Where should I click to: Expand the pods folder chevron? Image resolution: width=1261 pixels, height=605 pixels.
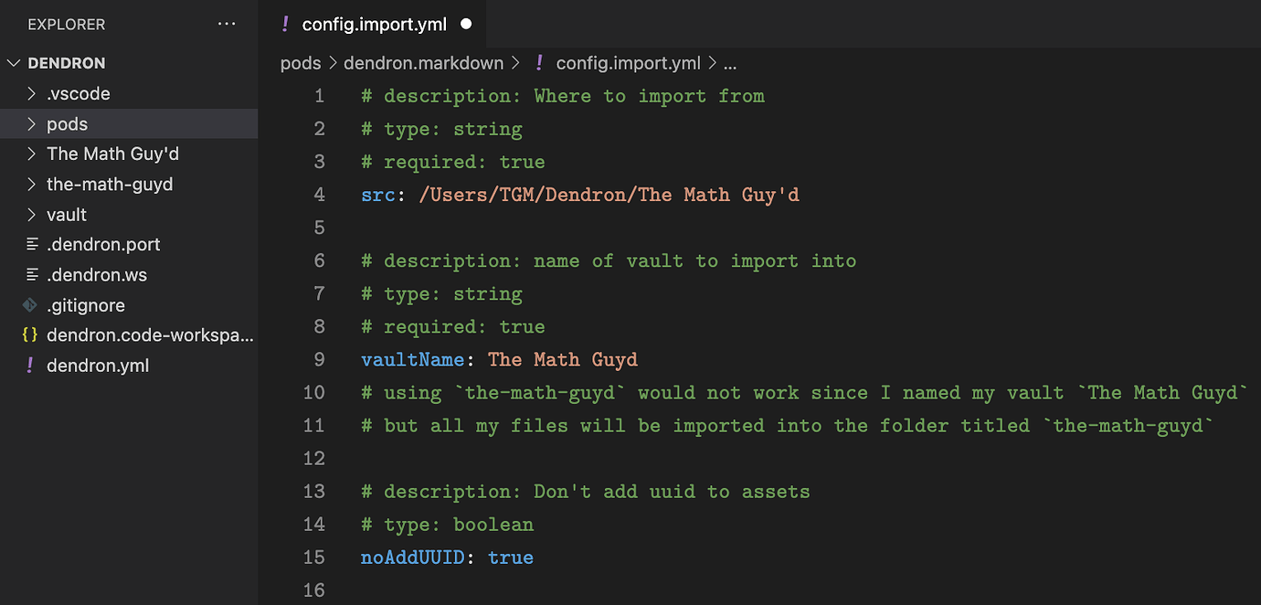[x=31, y=124]
